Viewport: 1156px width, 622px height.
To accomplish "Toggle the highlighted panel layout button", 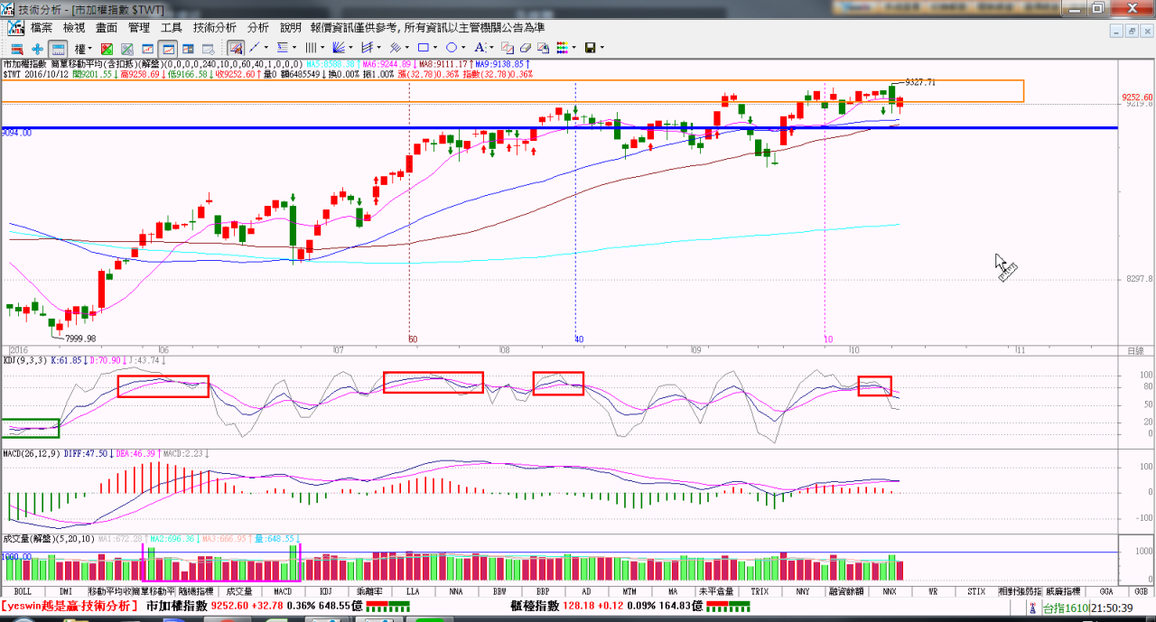I will click(58, 48).
